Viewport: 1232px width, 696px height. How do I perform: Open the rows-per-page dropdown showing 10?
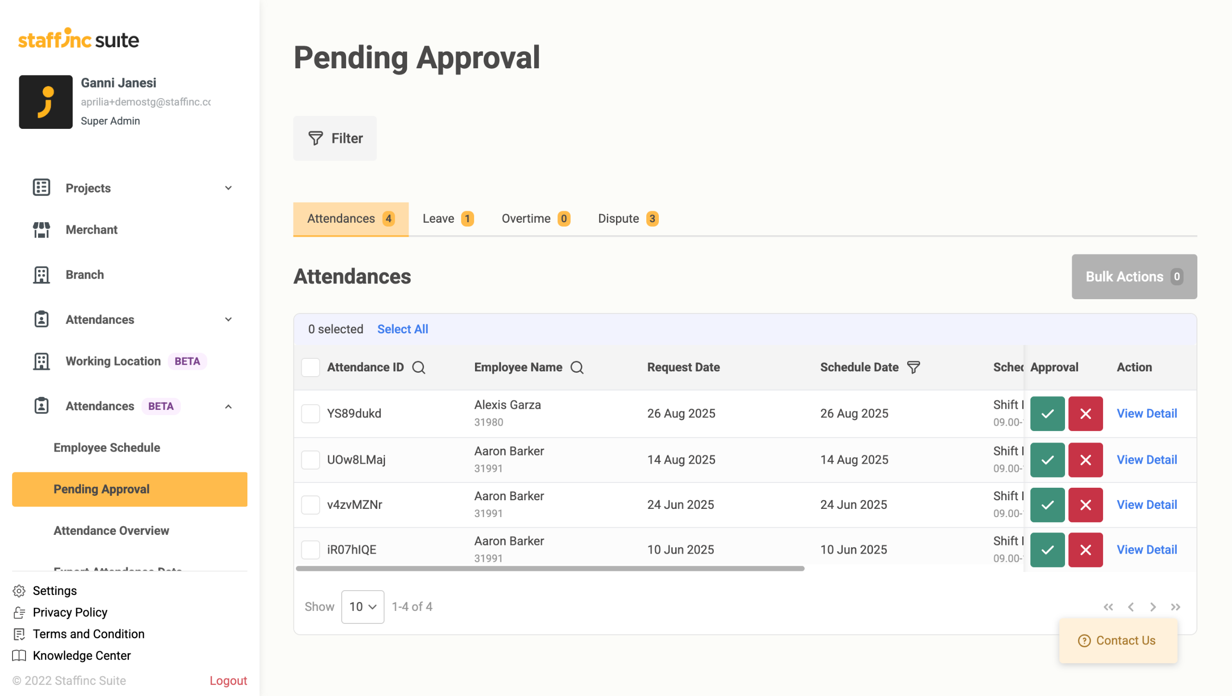(362, 607)
